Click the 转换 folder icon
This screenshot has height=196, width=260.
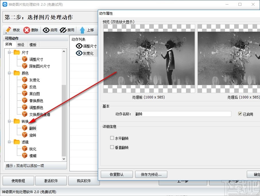17,121
